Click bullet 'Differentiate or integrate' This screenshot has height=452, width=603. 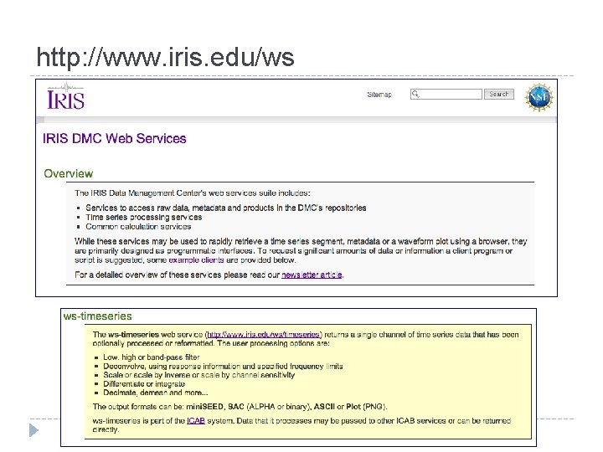(x=144, y=384)
